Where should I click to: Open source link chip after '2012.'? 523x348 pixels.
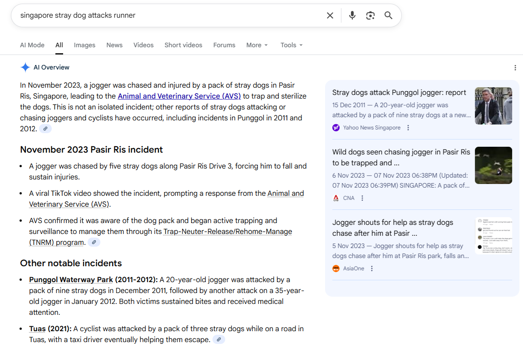pos(45,129)
